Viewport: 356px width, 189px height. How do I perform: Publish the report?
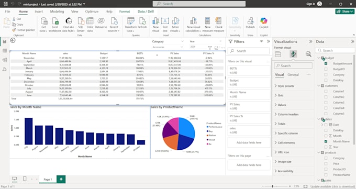pos(250,23)
